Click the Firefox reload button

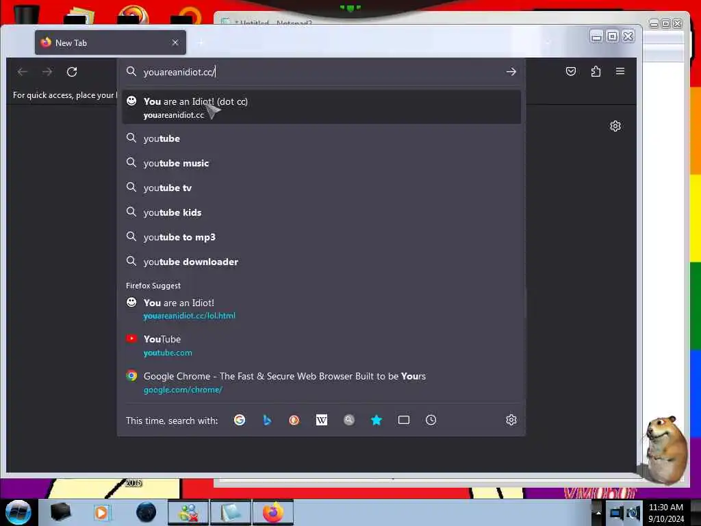coord(71,71)
